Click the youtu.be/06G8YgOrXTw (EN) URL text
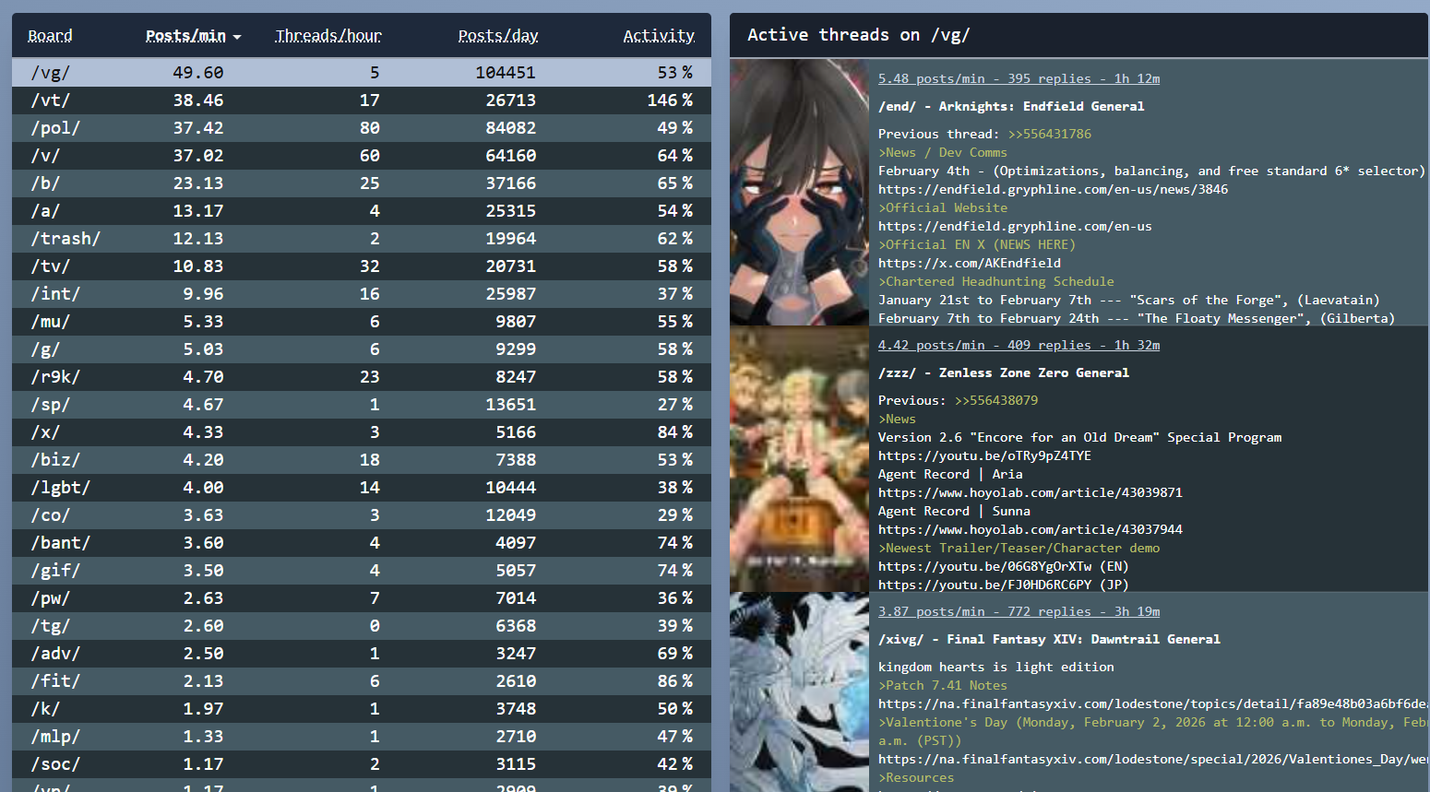 pos(1004,566)
